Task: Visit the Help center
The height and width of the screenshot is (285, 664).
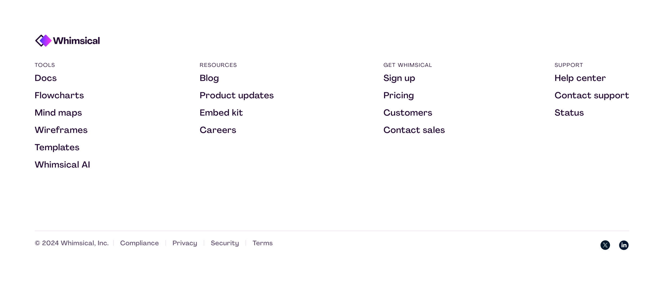Action: click(x=580, y=78)
